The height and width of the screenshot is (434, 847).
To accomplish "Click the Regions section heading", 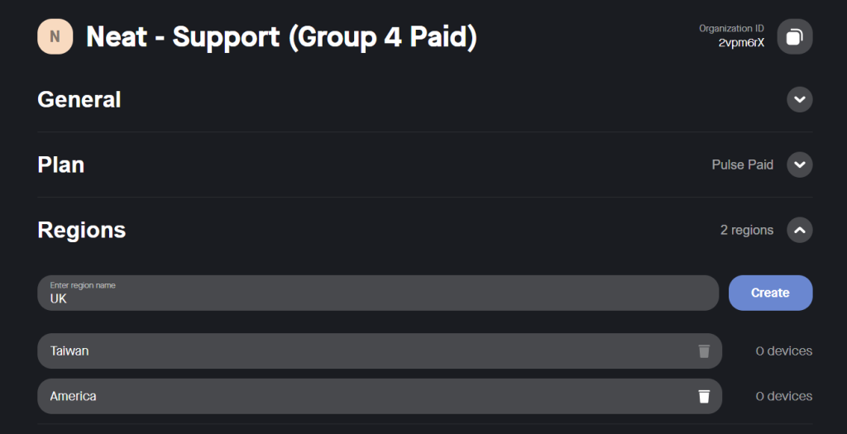I will pos(82,230).
